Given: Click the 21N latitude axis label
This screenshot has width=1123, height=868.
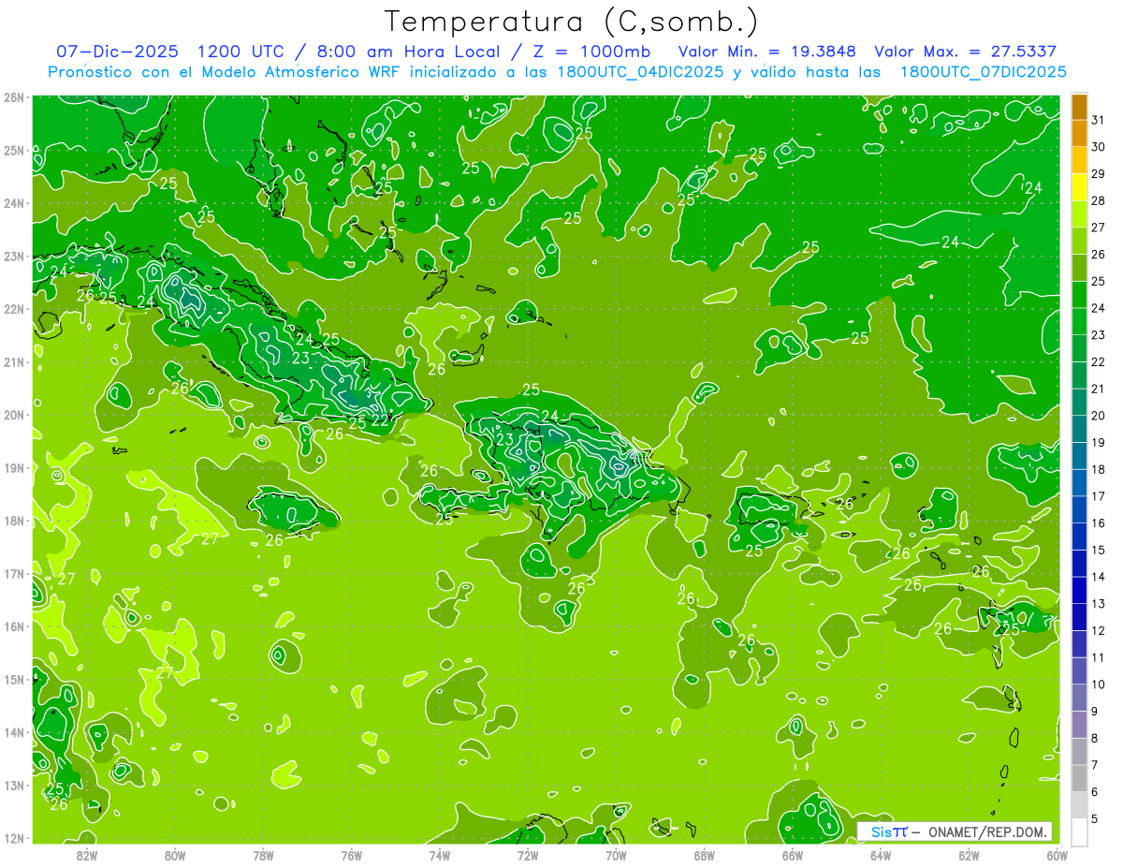Looking at the screenshot, I should coord(14,362).
